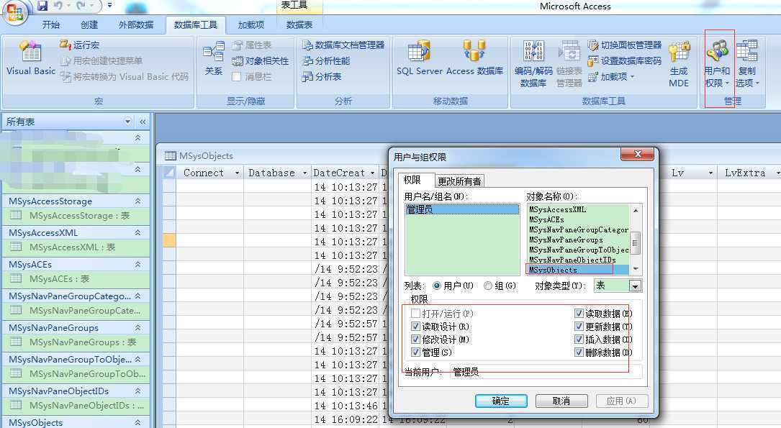781x428 pixels.
Task: Open the Visual Basic editor
Action: click(31, 59)
